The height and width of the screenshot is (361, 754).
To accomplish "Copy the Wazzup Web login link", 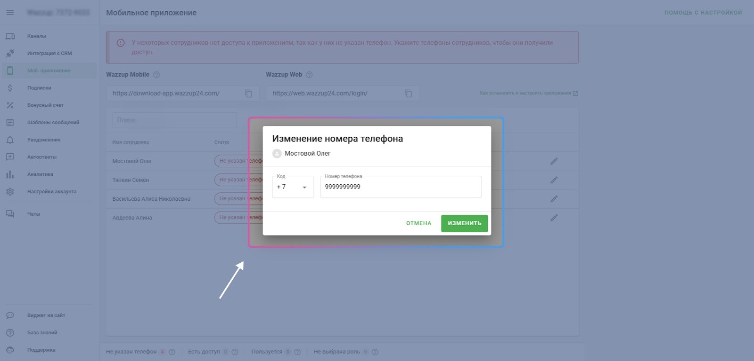I will (408, 94).
